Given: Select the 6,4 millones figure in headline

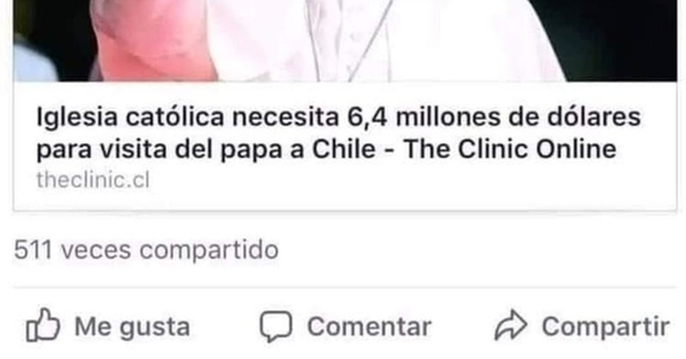Looking at the screenshot, I should click(x=424, y=117).
